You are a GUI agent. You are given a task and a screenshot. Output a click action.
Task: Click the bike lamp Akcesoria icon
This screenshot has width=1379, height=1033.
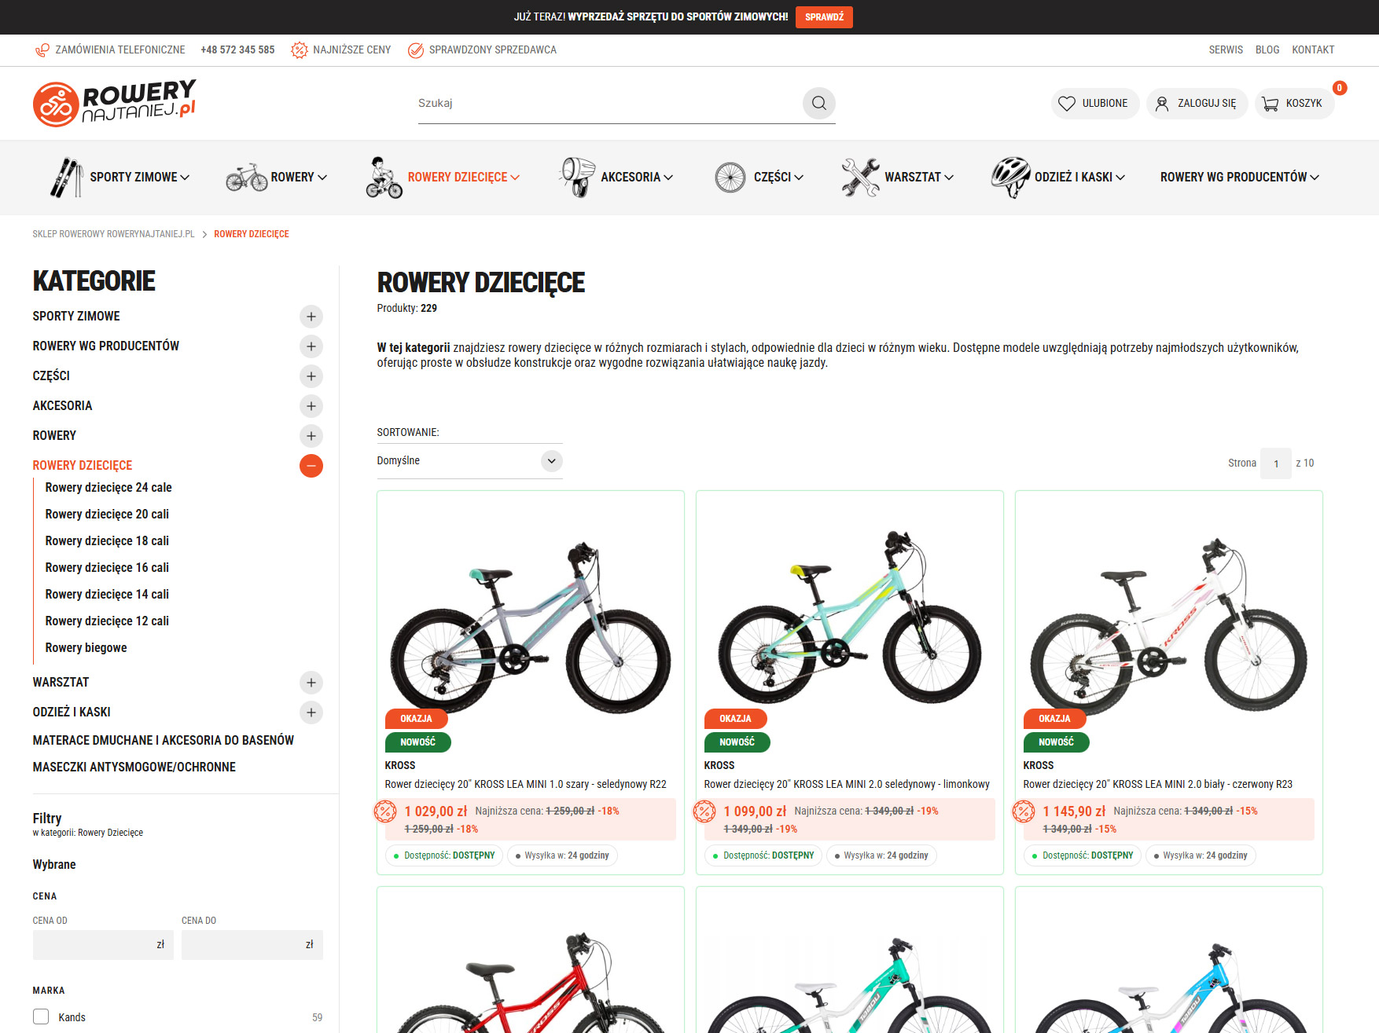(578, 178)
